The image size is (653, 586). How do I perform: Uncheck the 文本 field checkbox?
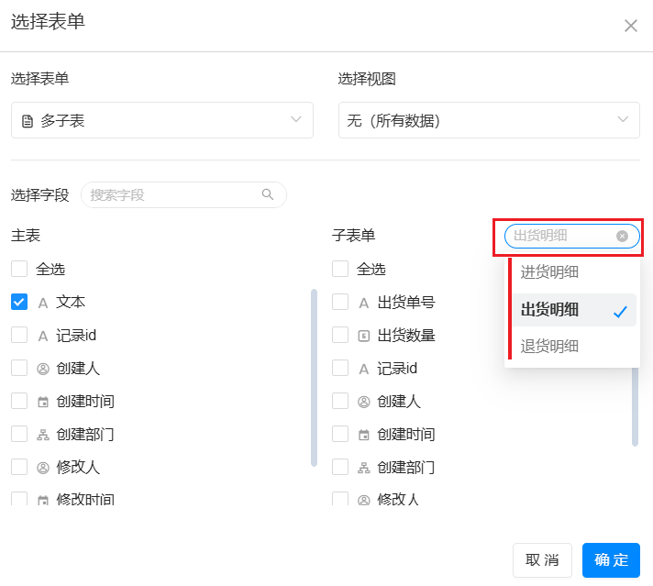(x=19, y=302)
